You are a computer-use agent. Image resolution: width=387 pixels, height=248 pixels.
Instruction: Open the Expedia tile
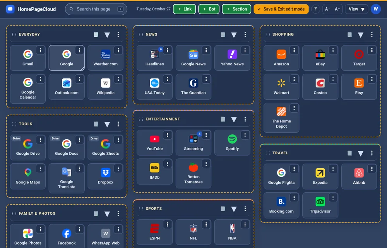click(x=320, y=177)
